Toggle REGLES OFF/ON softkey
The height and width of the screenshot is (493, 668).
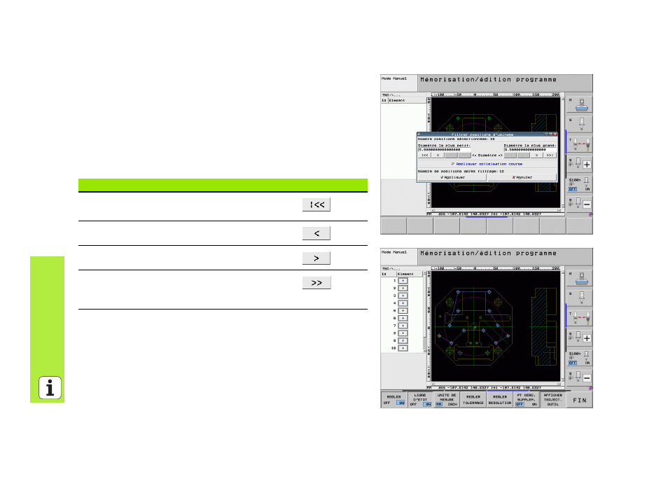click(394, 400)
